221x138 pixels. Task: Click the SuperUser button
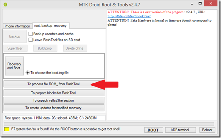(x=15, y=48)
